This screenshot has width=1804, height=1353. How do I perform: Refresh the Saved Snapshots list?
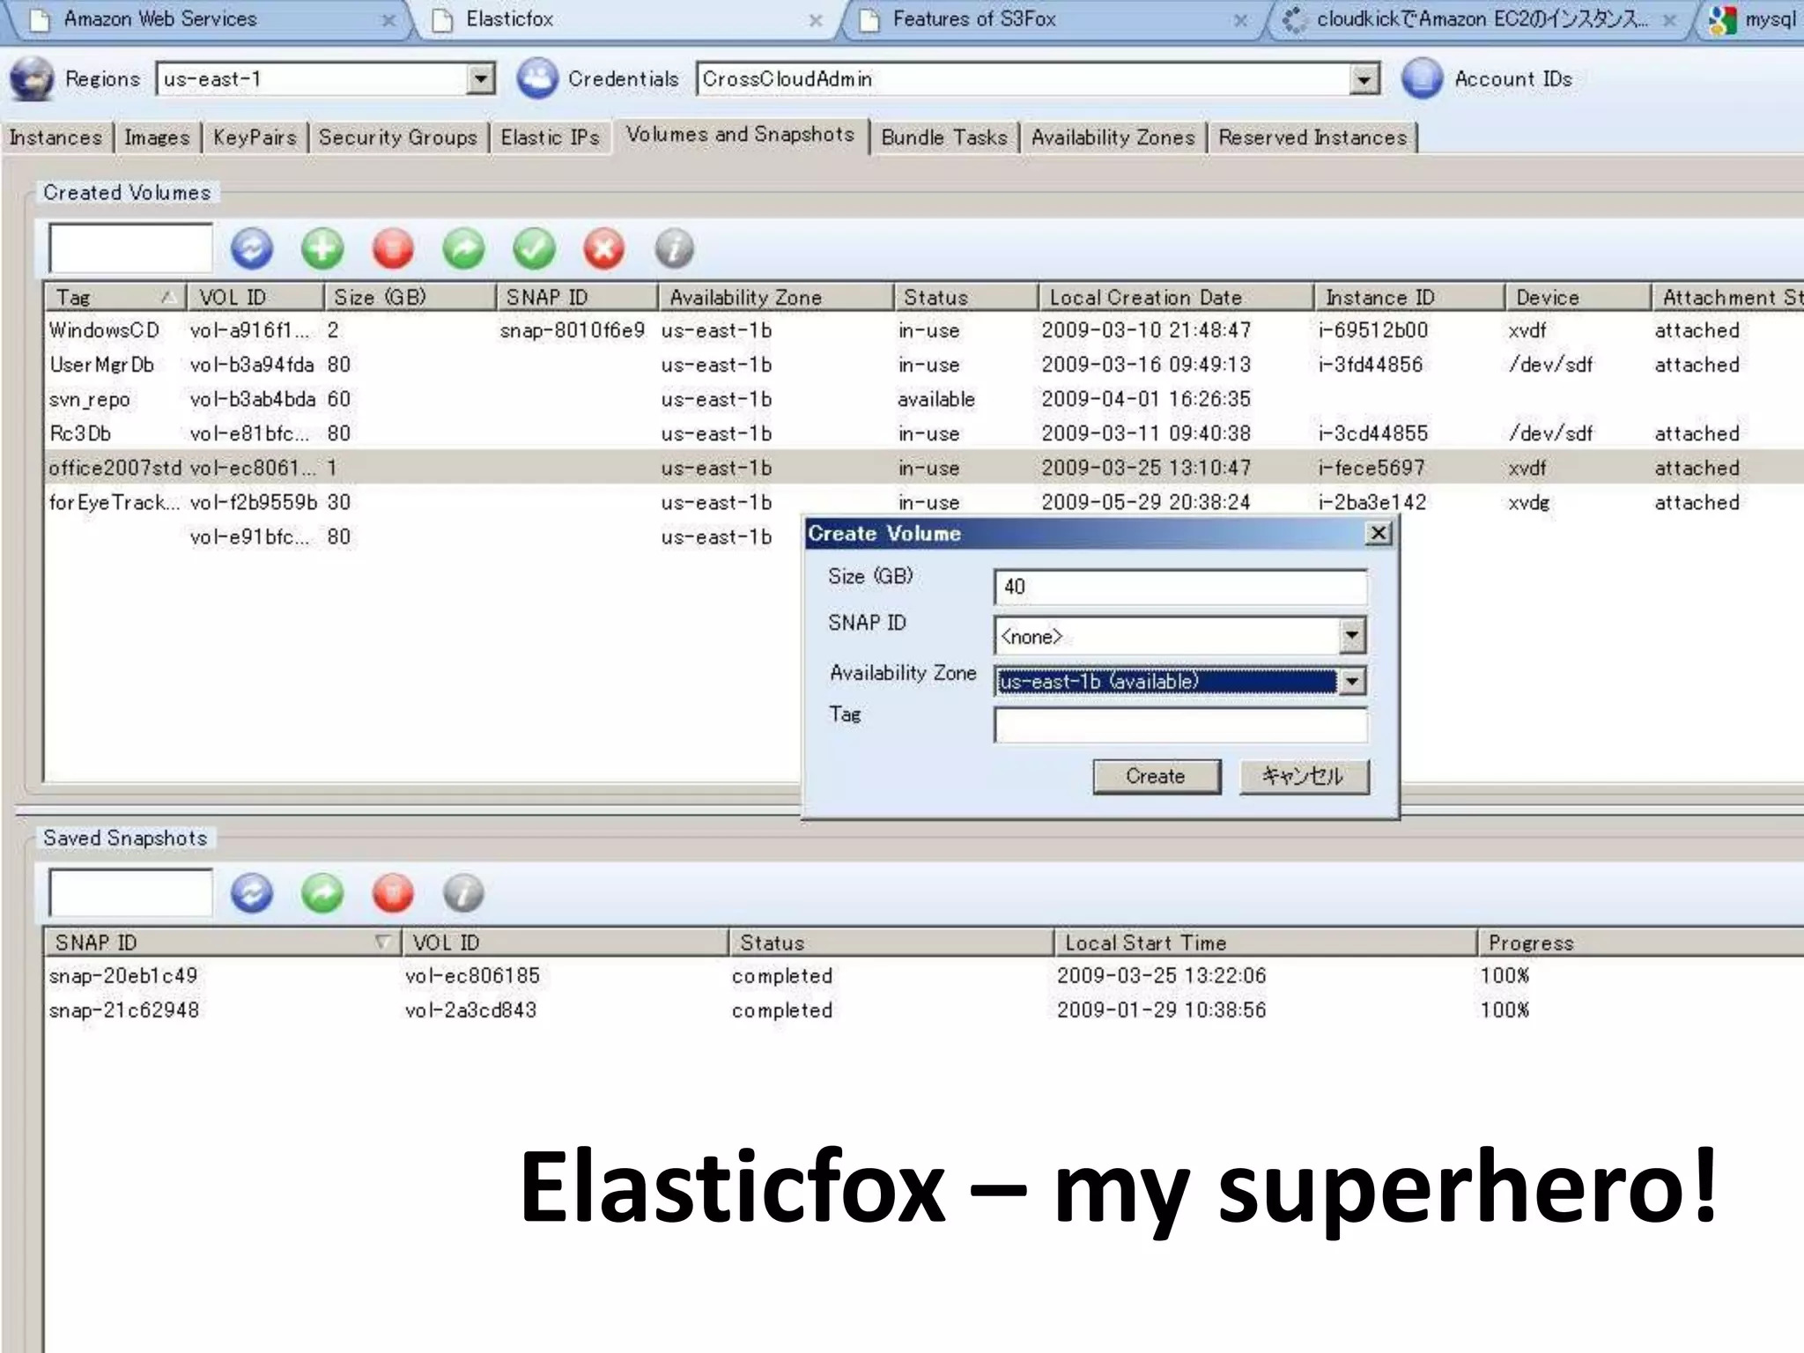[x=252, y=894]
